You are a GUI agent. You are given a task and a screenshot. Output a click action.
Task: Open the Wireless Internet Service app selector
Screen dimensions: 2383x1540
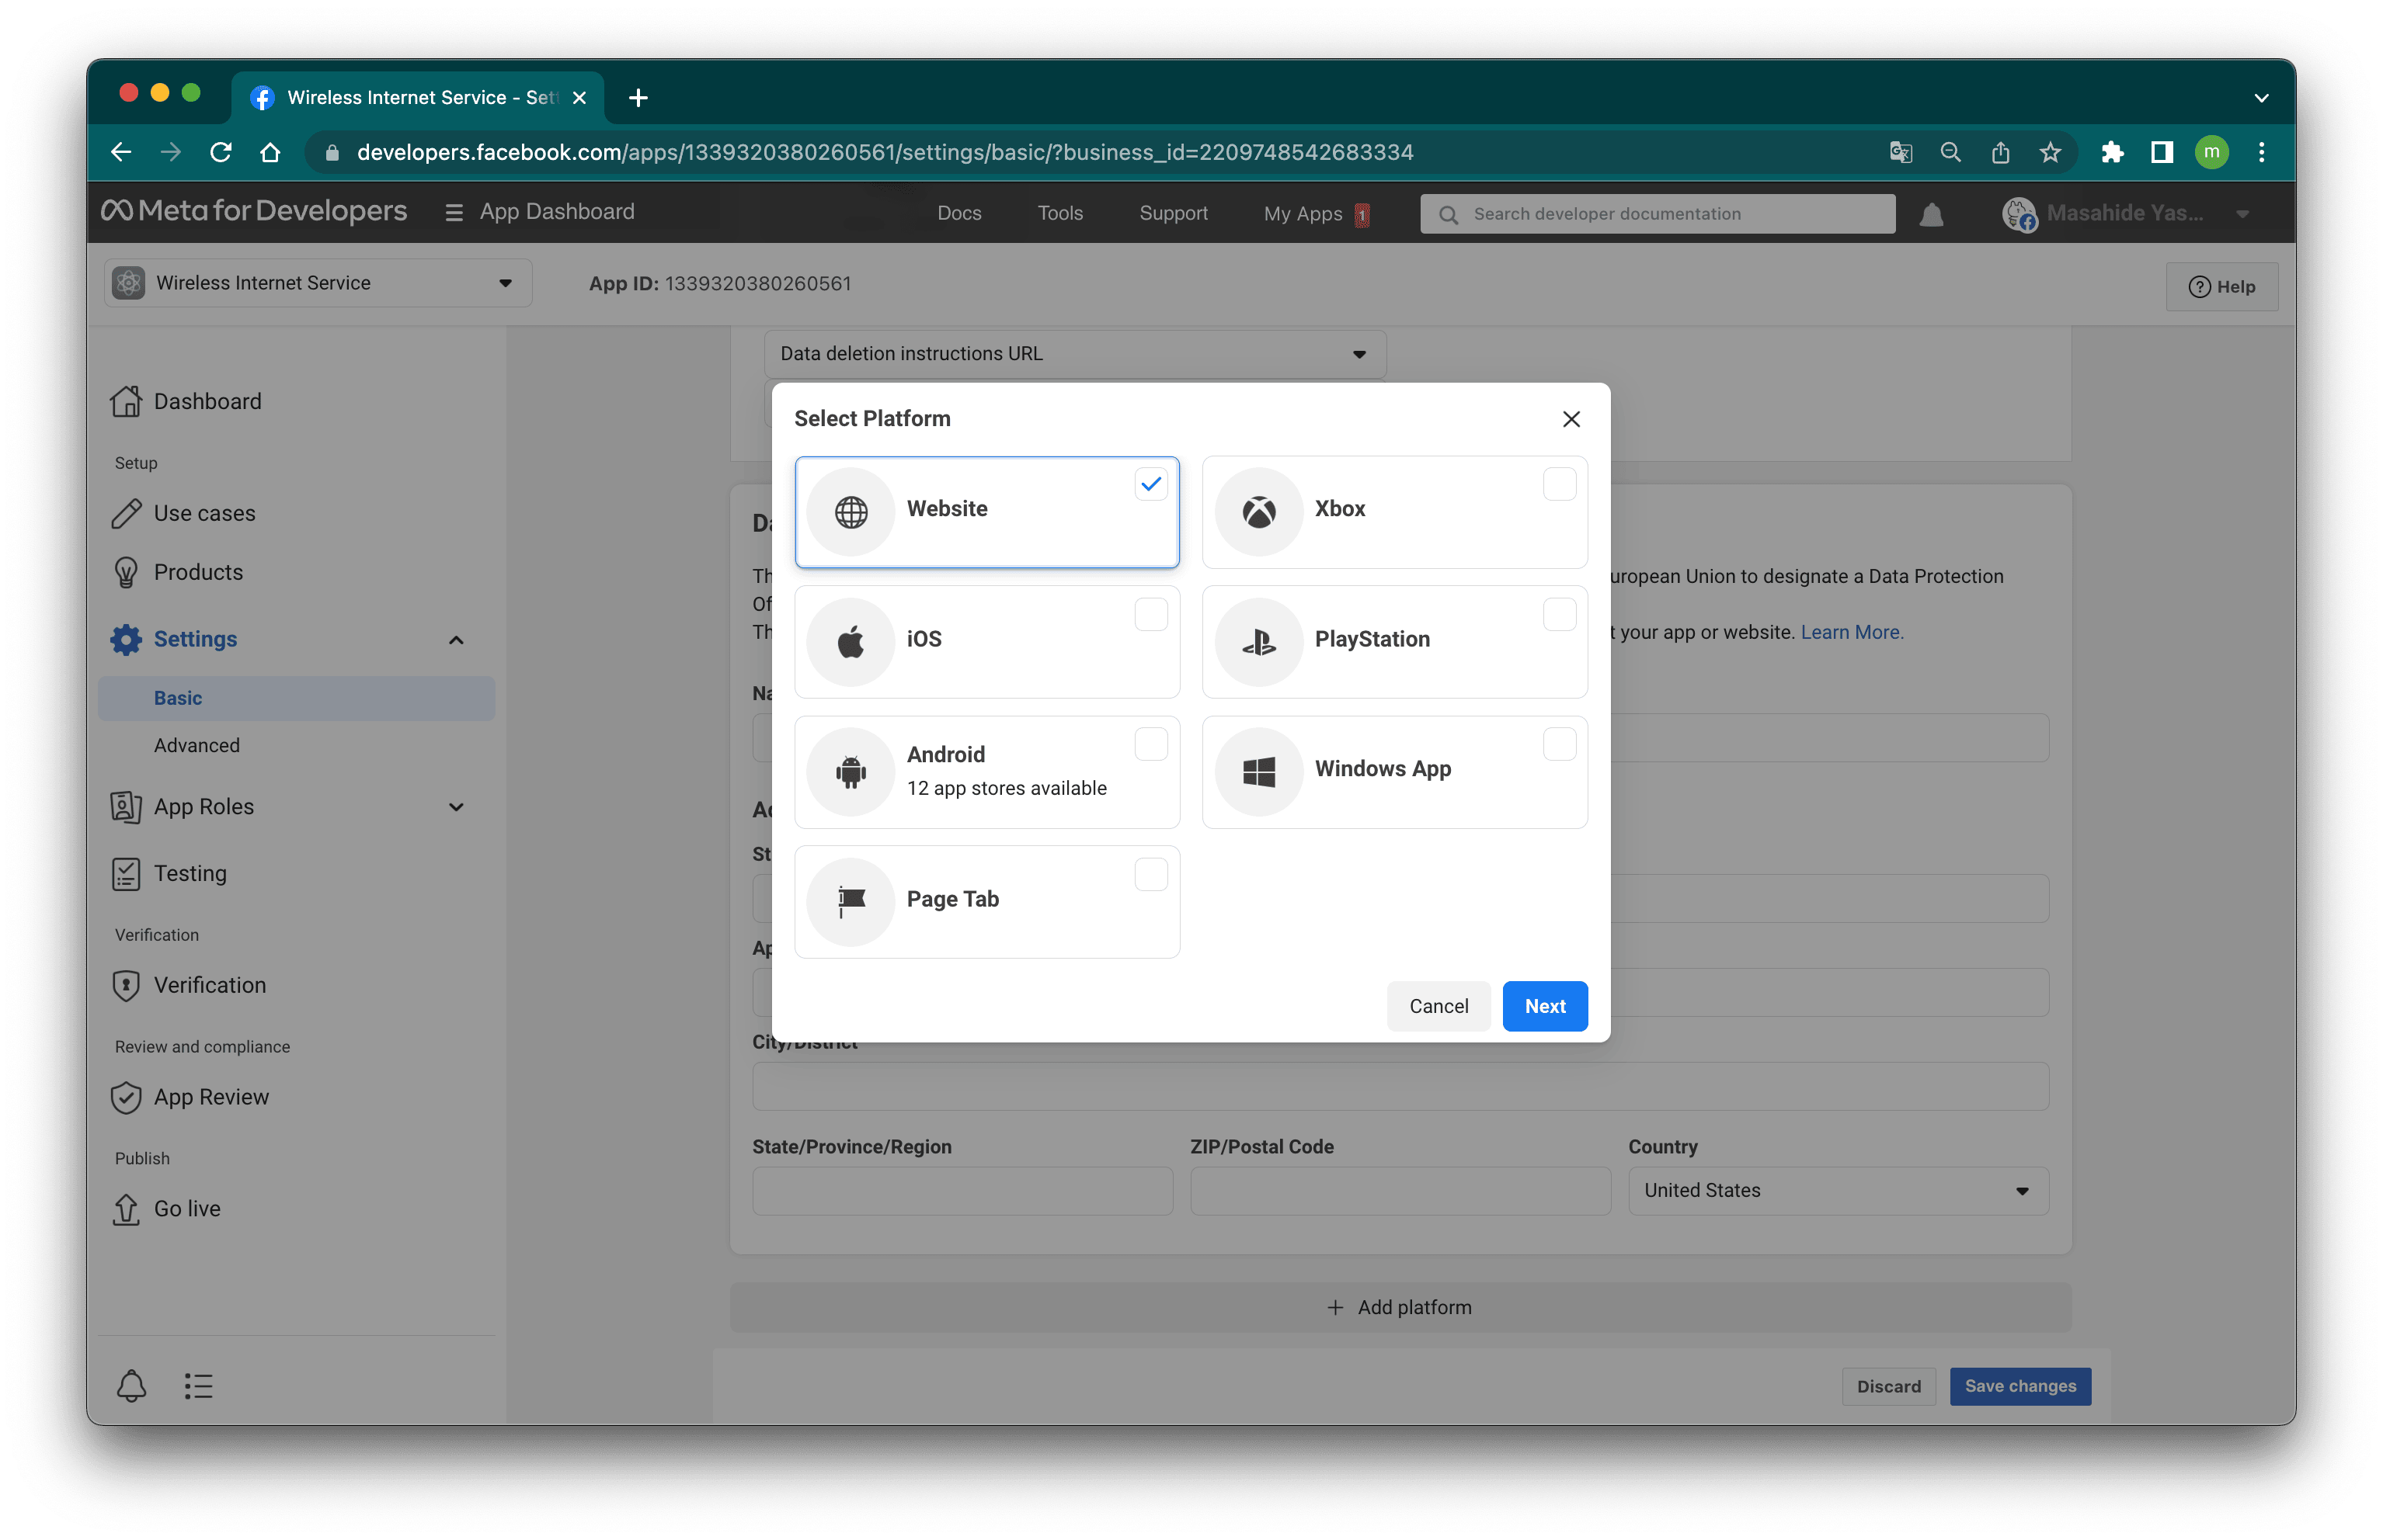[x=318, y=283]
